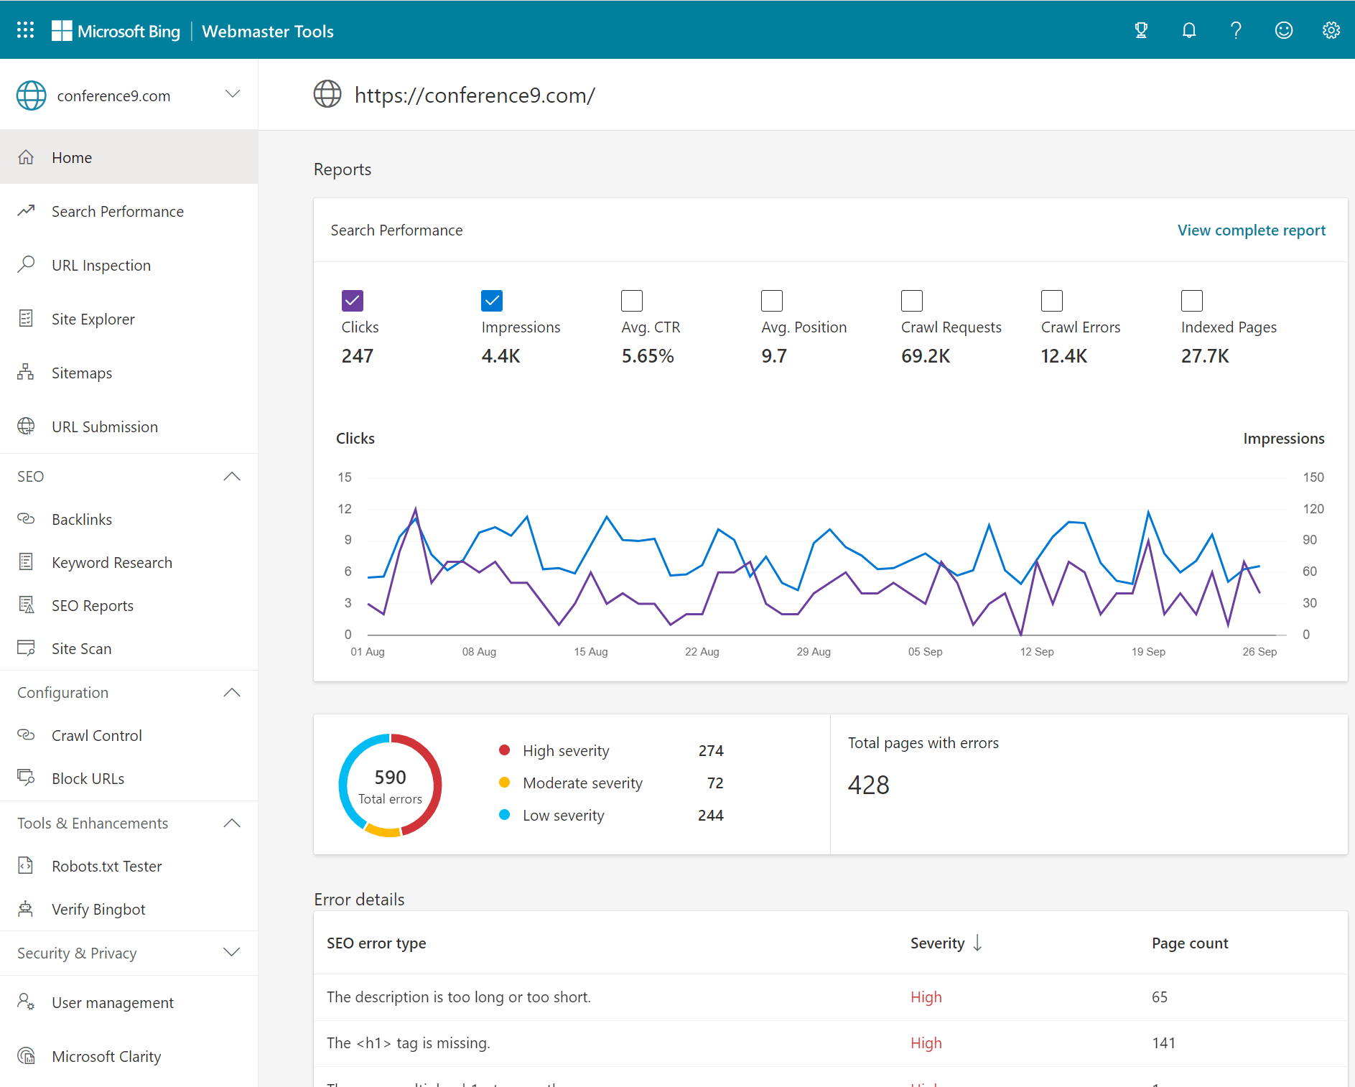Open View complete report link

pyautogui.click(x=1251, y=230)
